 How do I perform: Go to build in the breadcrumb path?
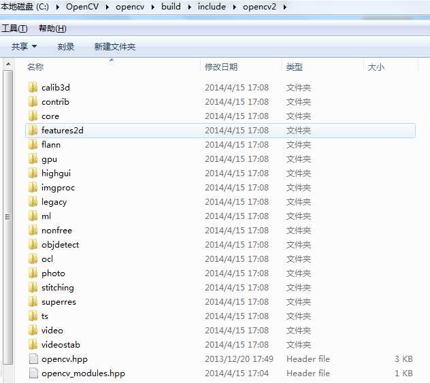click(x=171, y=7)
